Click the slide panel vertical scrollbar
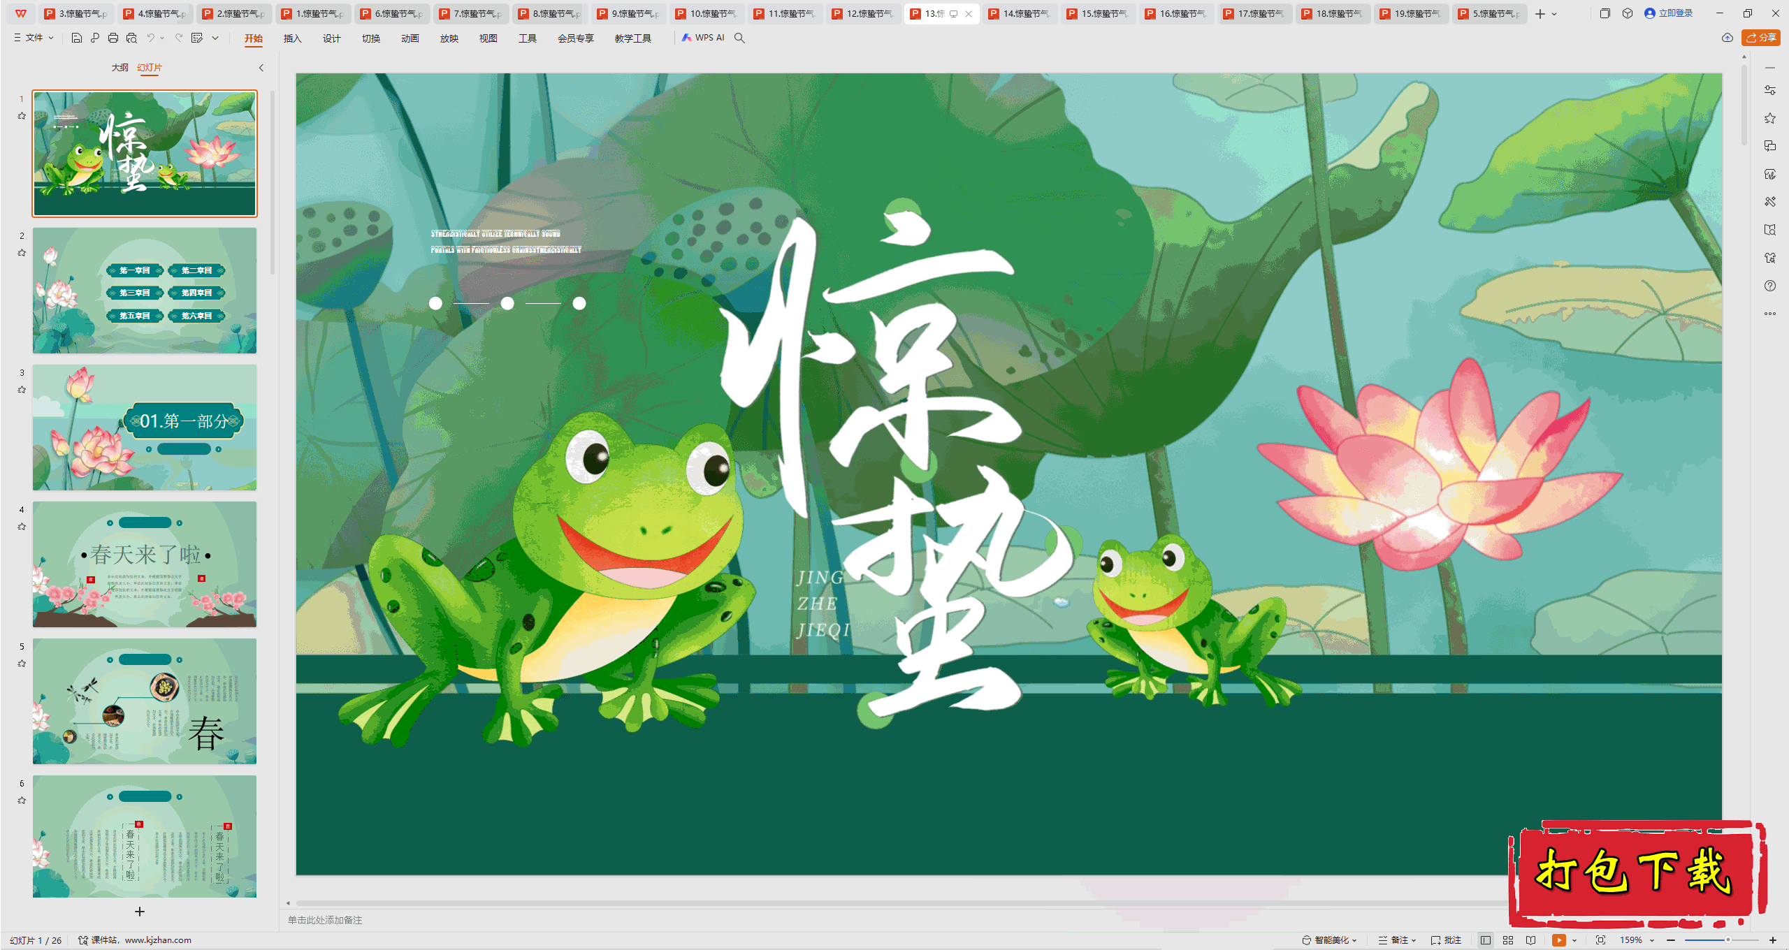This screenshot has width=1789, height=950. click(273, 182)
